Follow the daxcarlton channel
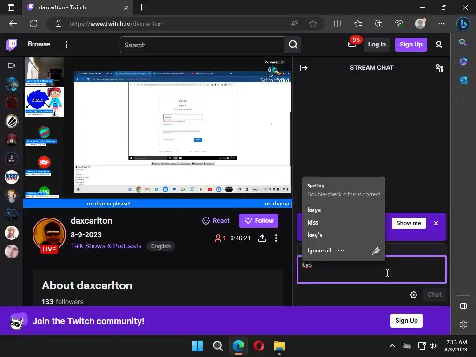The image size is (476, 357). pyautogui.click(x=258, y=221)
